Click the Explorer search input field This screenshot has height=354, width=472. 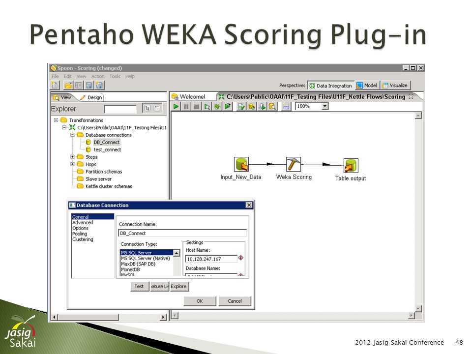120,109
